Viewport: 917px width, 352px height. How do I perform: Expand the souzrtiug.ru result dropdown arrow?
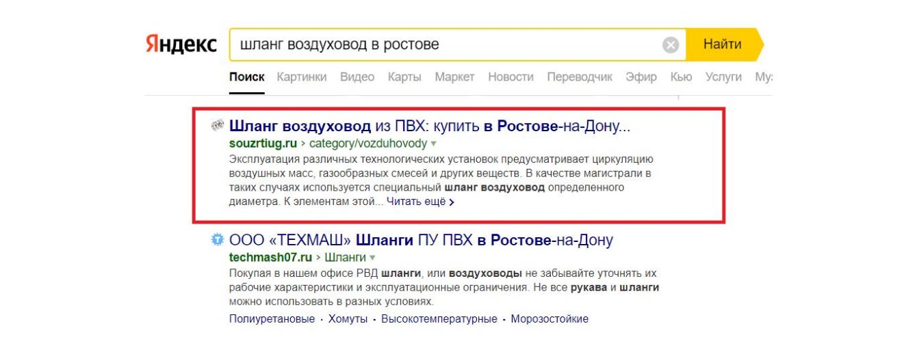tap(433, 144)
